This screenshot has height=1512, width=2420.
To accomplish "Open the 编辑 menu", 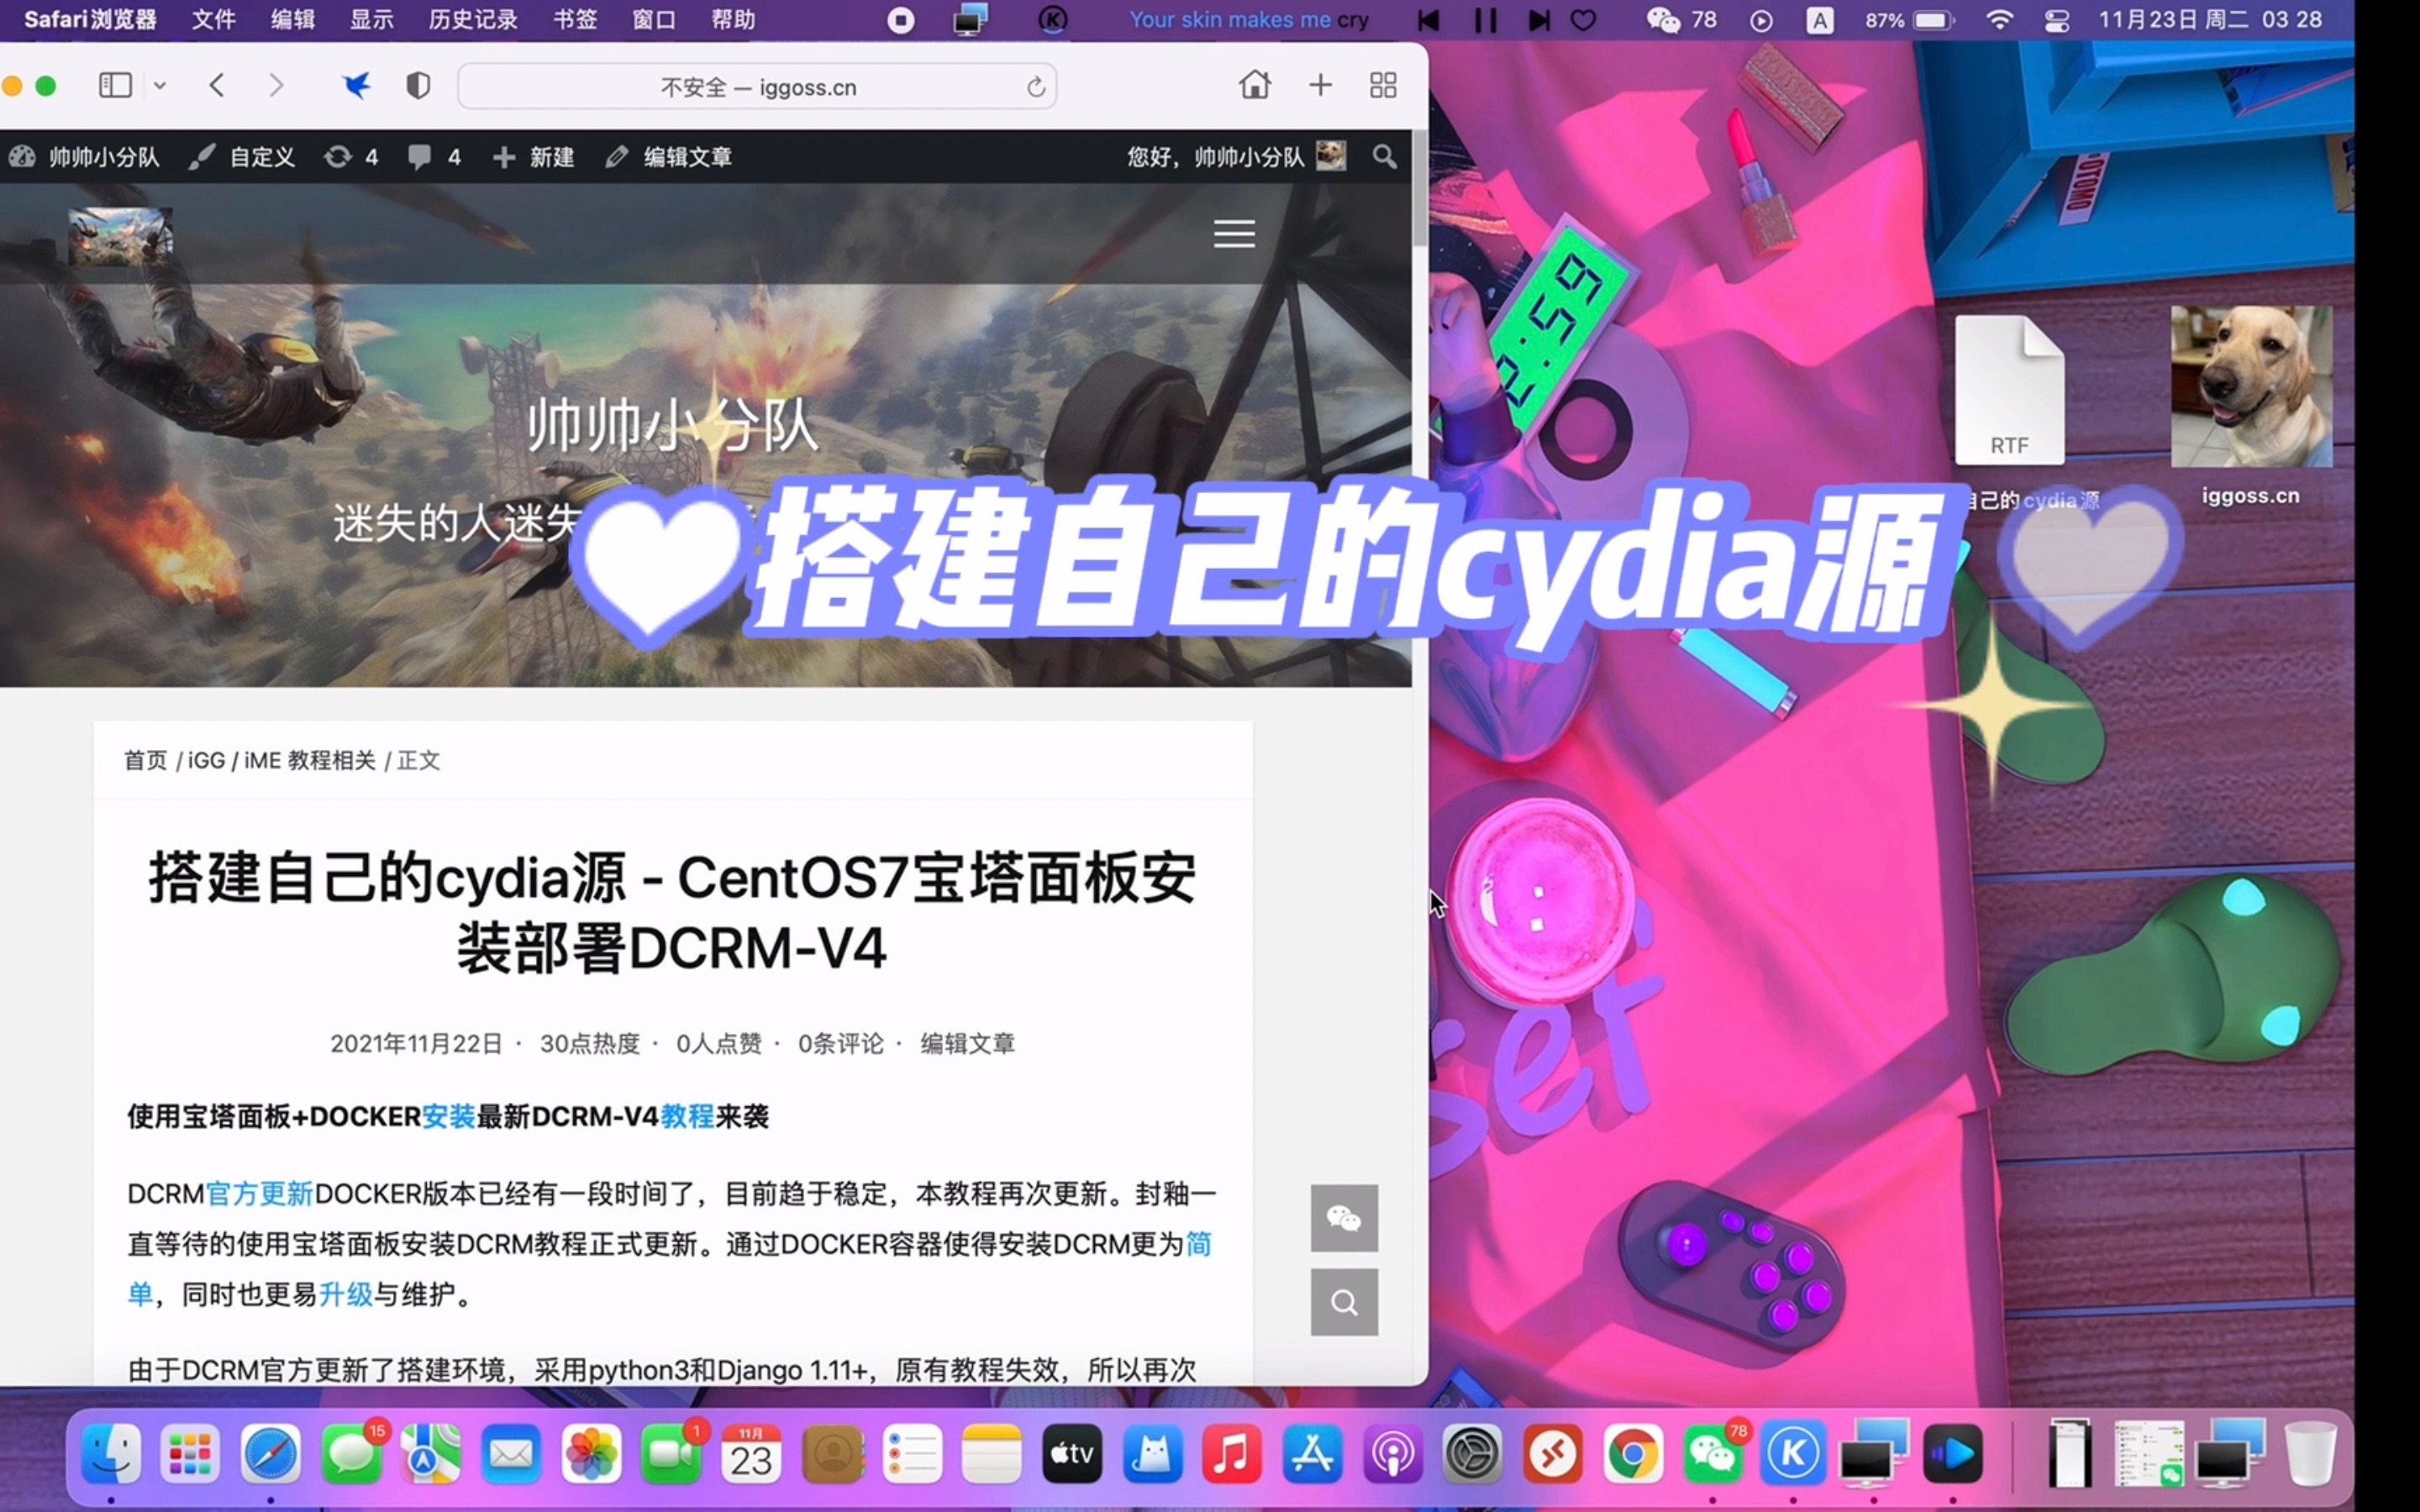I will (x=293, y=20).
